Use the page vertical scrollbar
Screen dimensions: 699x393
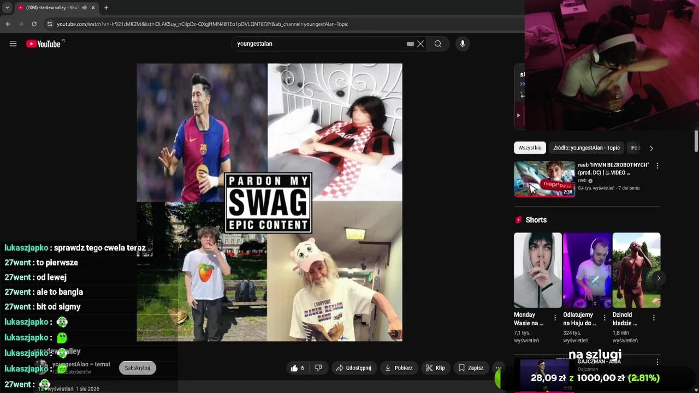[x=696, y=142]
